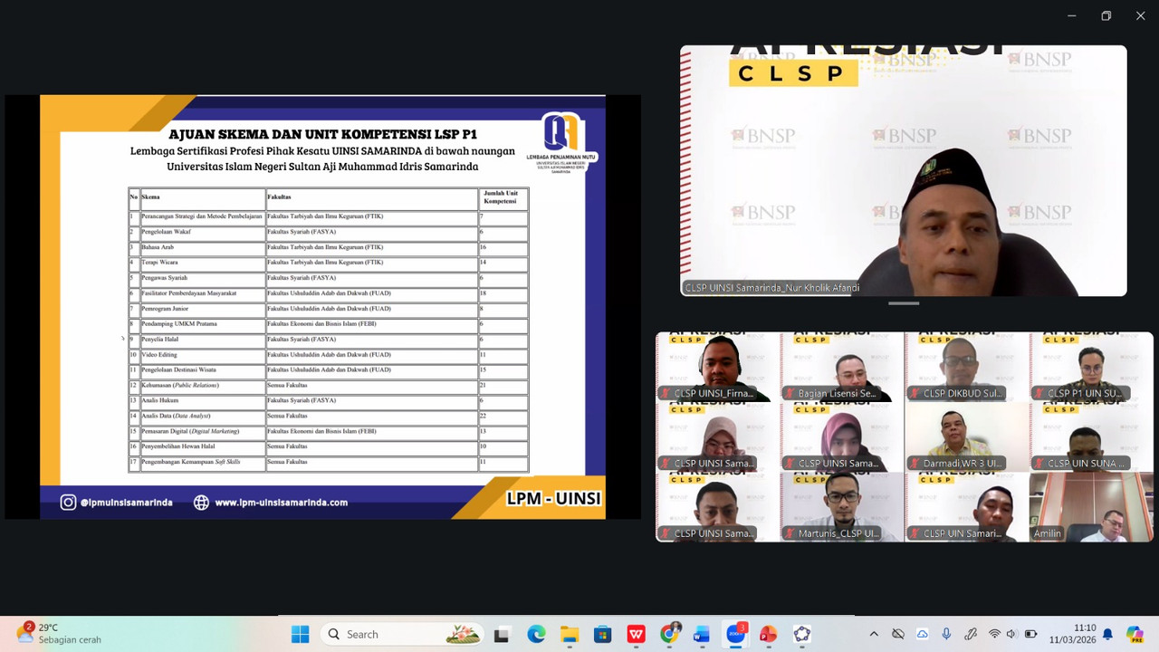Click the muted mic icon on CLSP UINSI_Firna tile
The width and height of the screenshot is (1159, 652).
coord(666,393)
